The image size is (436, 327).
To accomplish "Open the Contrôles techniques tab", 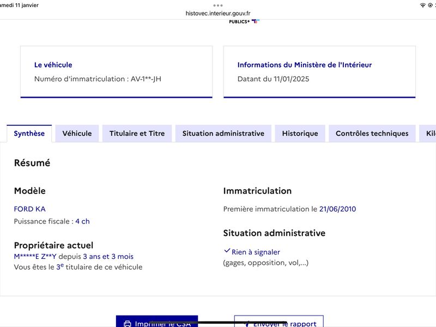I will click(x=372, y=134).
